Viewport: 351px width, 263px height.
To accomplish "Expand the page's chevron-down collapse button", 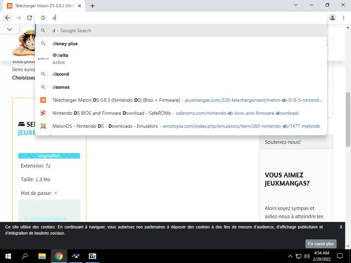I will [x=10, y=29].
